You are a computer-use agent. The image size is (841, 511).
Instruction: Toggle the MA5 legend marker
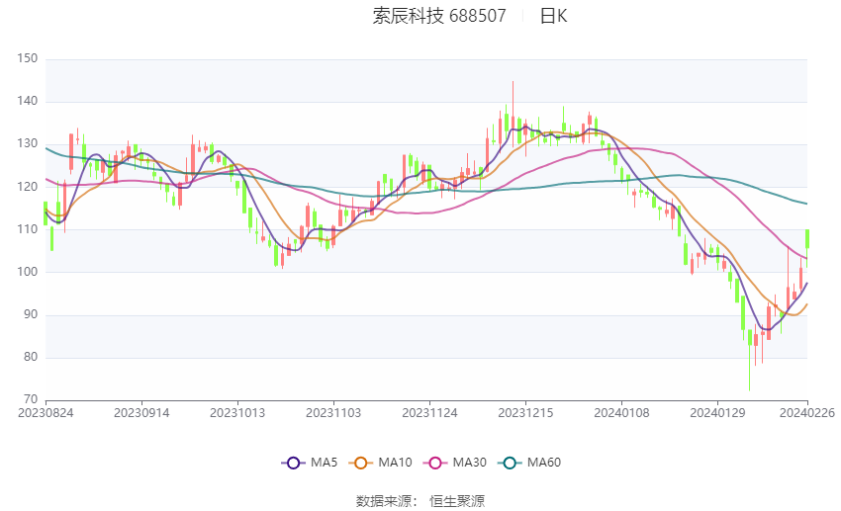tap(293, 463)
